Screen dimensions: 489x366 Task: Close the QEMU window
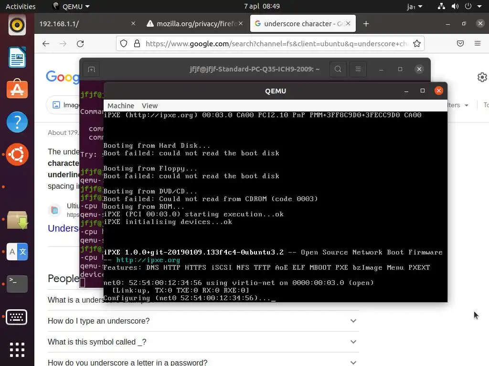point(439,91)
